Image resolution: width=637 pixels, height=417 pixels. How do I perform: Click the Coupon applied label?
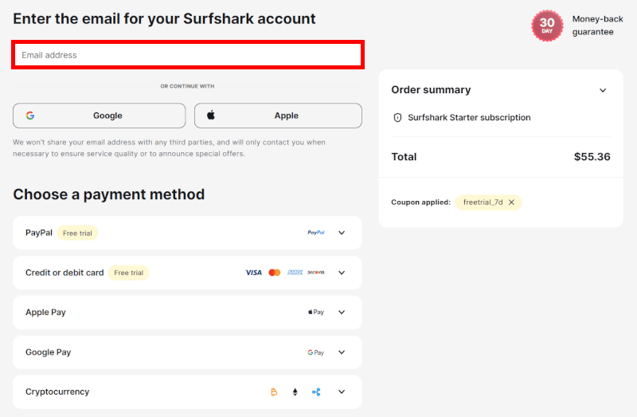tap(421, 203)
